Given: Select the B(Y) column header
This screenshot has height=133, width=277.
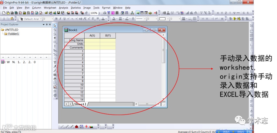Looking at the screenshot, I should point(108,35).
